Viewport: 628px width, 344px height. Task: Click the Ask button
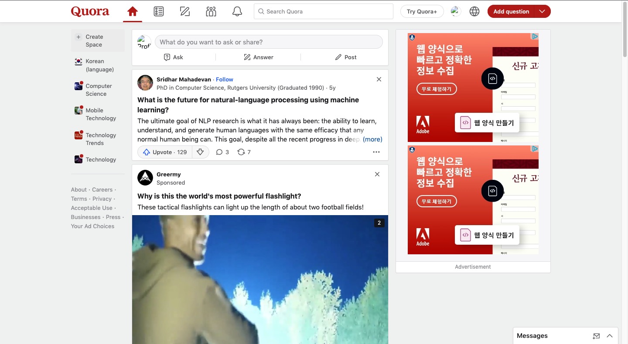(174, 57)
